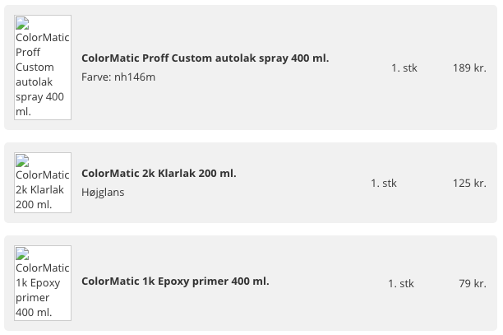Click the 125 kr. price
Screen dimensions: 503x335
pyautogui.click(x=469, y=183)
